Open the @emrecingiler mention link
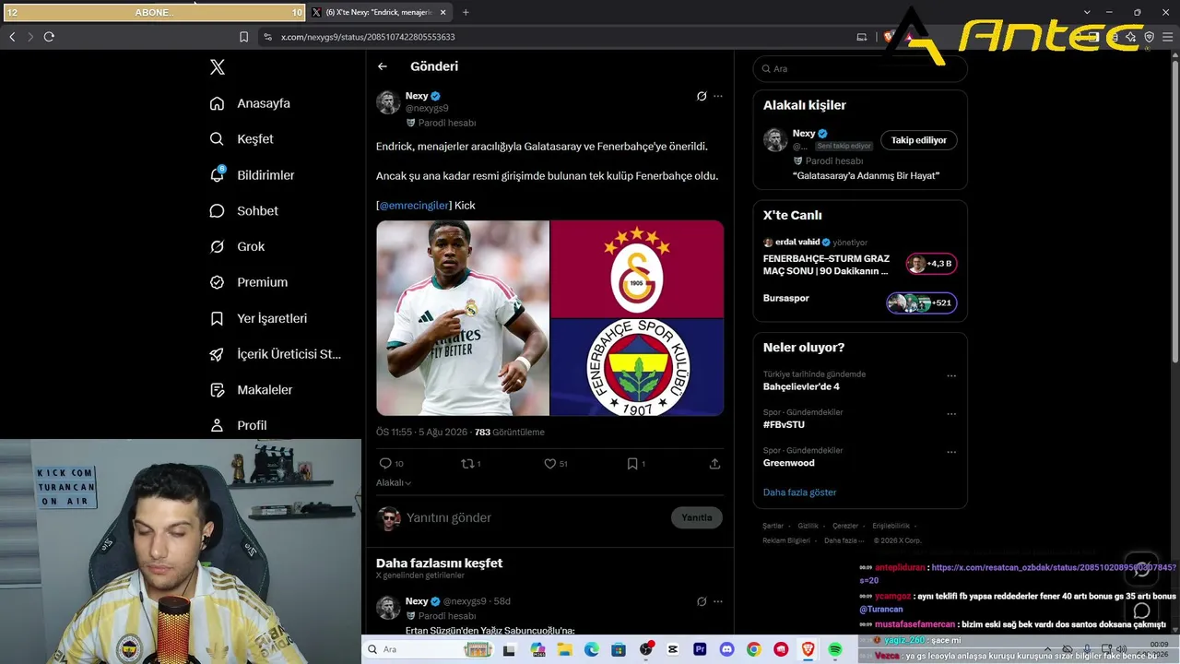The height and width of the screenshot is (664, 1180). (415, 206)
